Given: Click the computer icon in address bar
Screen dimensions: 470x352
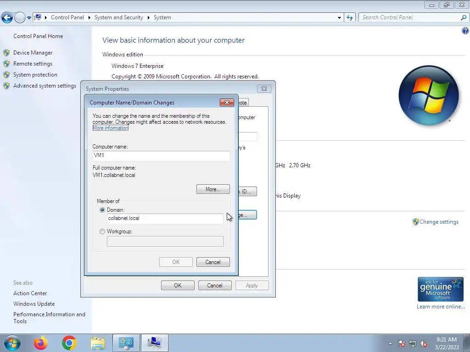Looking at the screenshot, I should tap(38, 17).
